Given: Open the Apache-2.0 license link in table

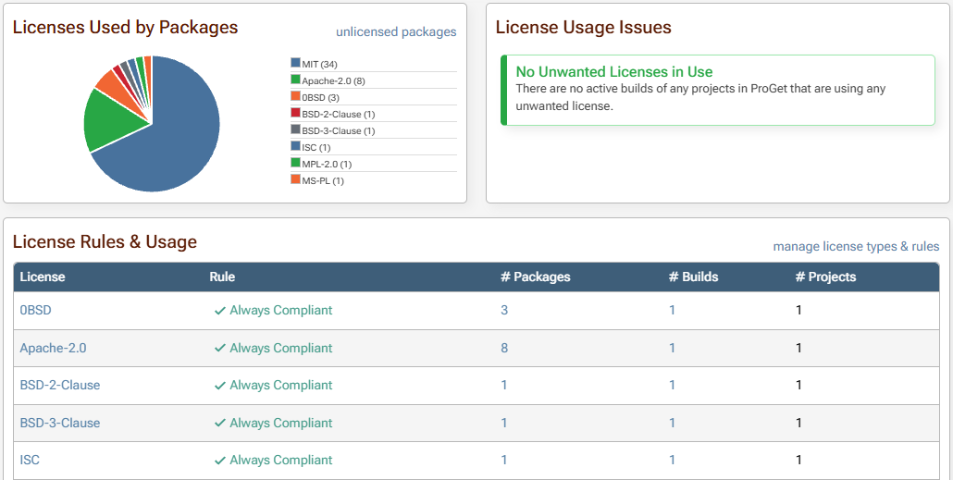Looking at the screenshot, I should click(53, 348).
